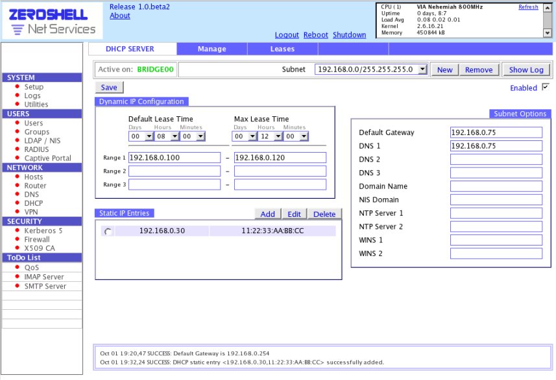
Task: Open the QoS menu item
Action: [x=32, y=268]
